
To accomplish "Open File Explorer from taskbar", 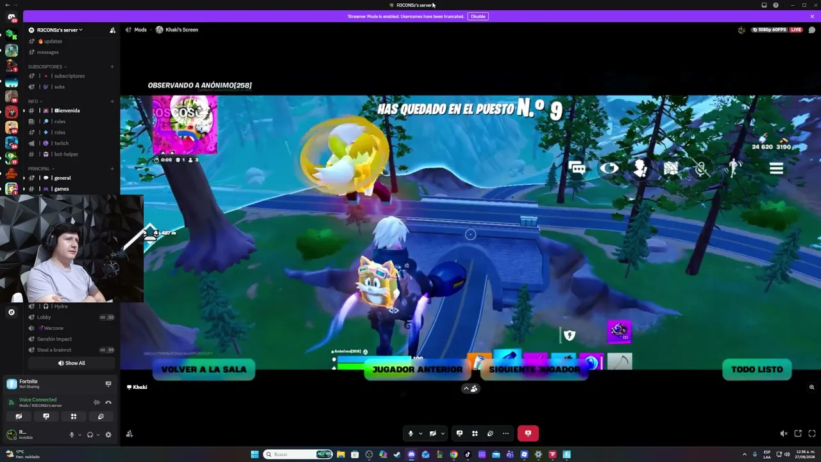I will tap(341, 454).
